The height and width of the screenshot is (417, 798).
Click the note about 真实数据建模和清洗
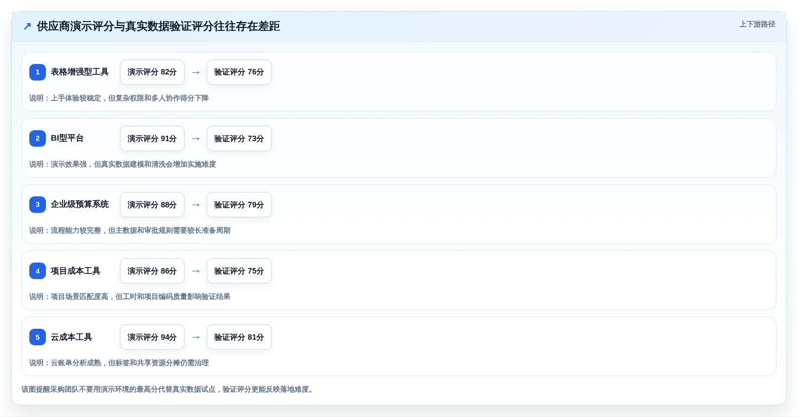(x=123, y=164)
